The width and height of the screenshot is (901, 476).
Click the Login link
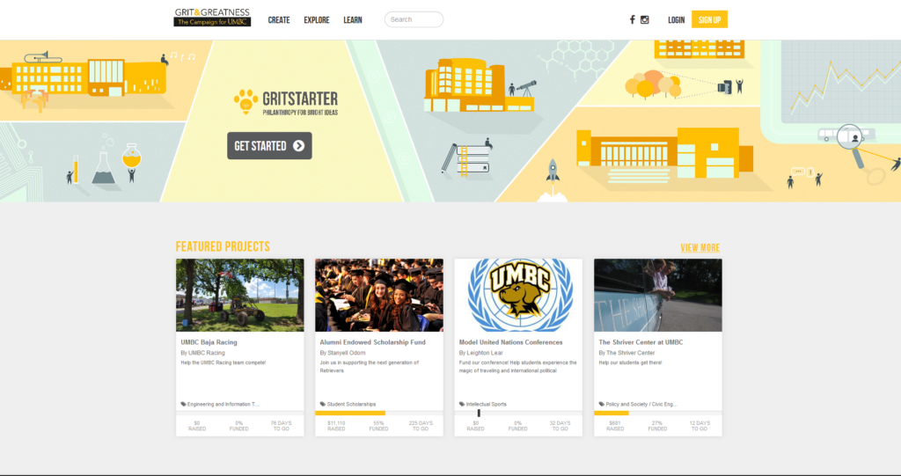(677, 20)
